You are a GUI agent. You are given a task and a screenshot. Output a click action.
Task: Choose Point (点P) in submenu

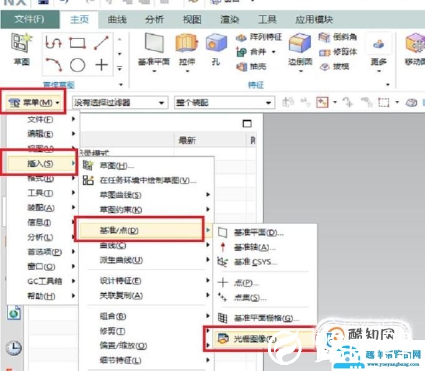point(265,283)
